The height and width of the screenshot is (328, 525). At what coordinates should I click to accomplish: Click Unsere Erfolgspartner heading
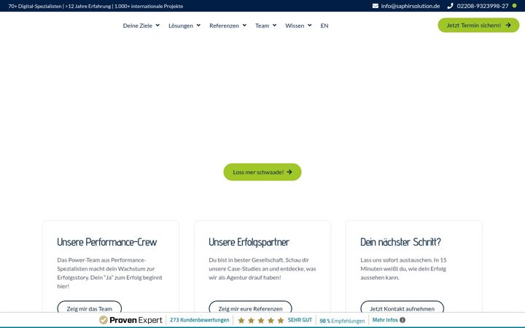click(x=249, y=242)
